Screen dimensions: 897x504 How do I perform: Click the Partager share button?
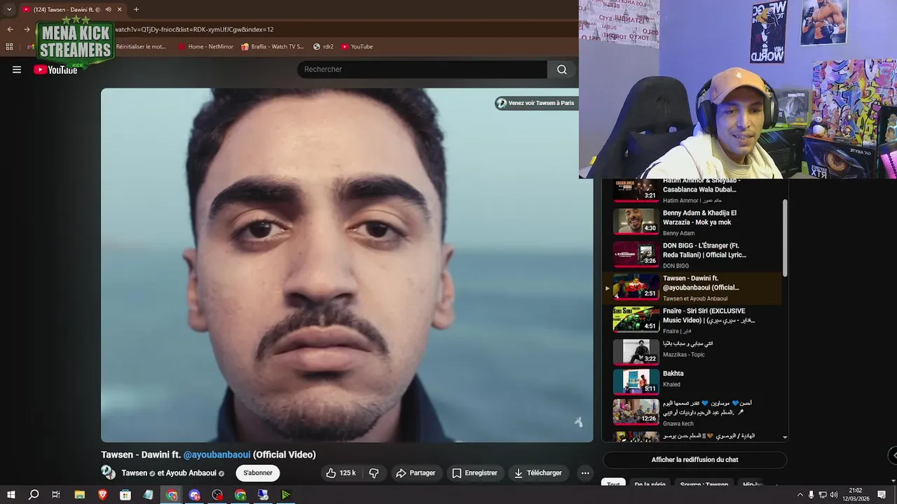click(416, 473)
